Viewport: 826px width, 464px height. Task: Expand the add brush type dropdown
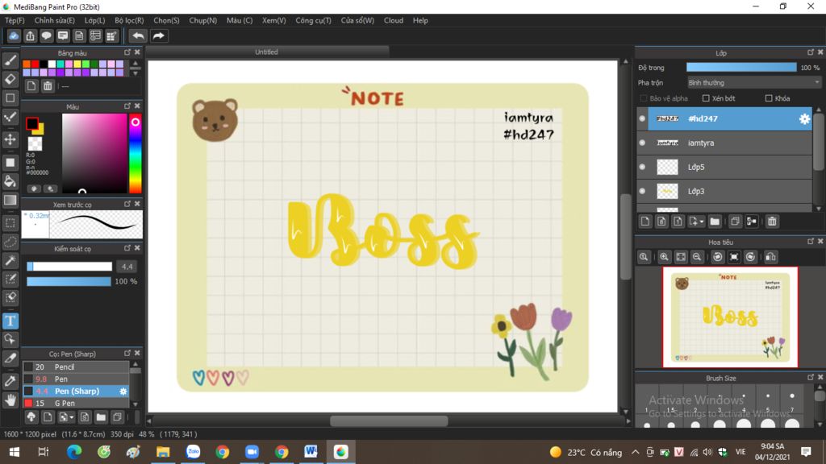point(72,418)
